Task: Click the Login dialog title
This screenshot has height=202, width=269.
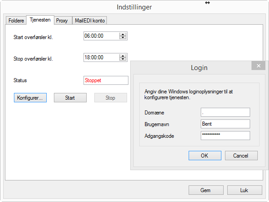Action: pyautogui.click(x=199, y=68)
